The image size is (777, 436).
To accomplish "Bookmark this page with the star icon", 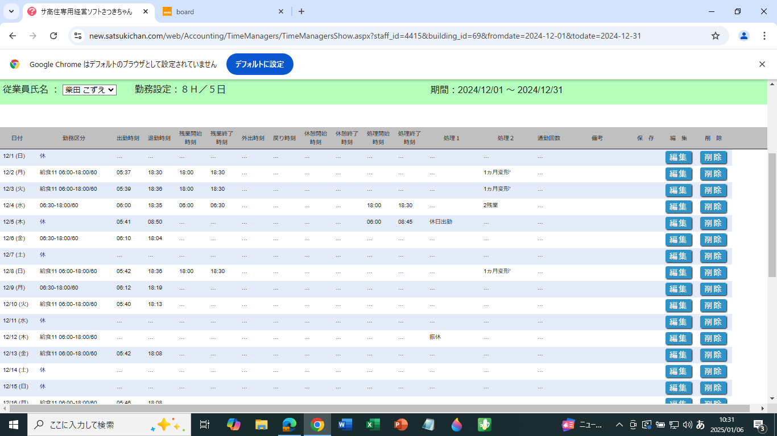I will coord(716,36).
